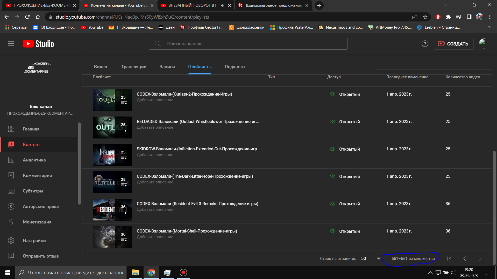Open the Комментарии section in the sidebar
Image resolution: width=497 pixels, height=279 pixels.
37,175
